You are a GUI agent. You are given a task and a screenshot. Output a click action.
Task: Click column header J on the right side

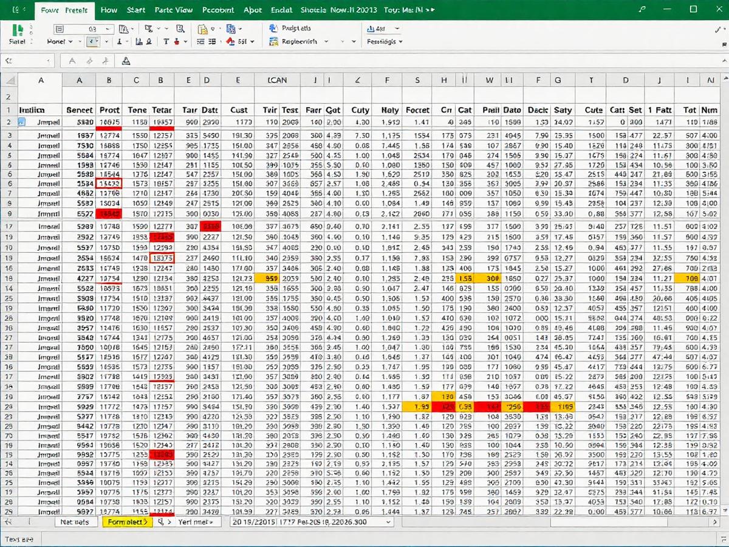[659, 80]
